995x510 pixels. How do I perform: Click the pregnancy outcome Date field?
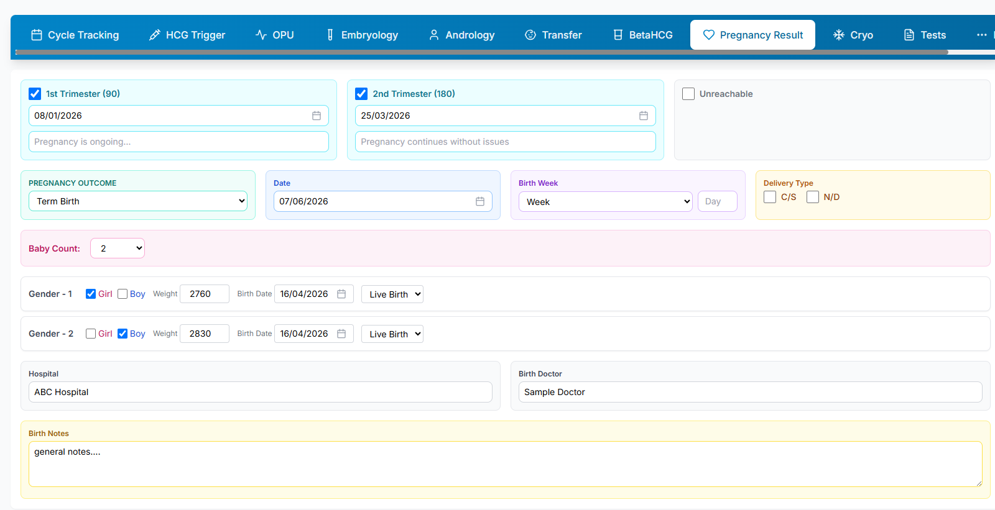coord(383,201)
